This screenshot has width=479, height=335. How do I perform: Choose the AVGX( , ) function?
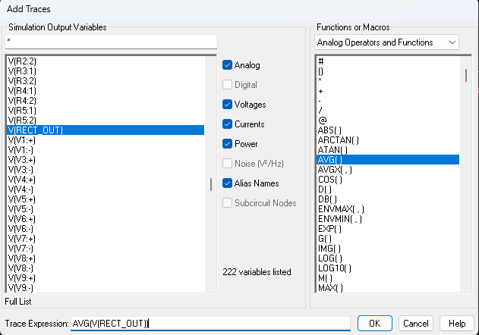[388, 169]
